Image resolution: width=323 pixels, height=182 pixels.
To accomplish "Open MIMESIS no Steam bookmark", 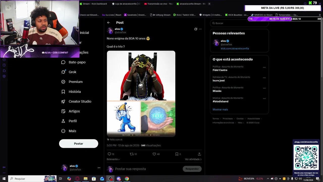I will (x=262, y=15).
